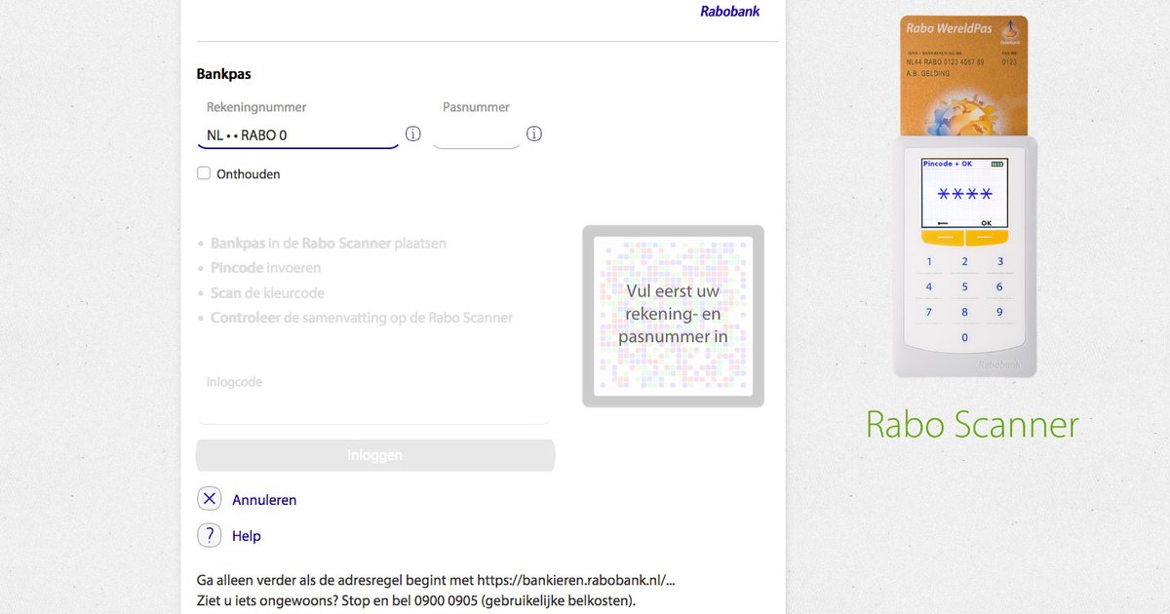Click key 9 on the Rabo Scanner

point(1000,312)
